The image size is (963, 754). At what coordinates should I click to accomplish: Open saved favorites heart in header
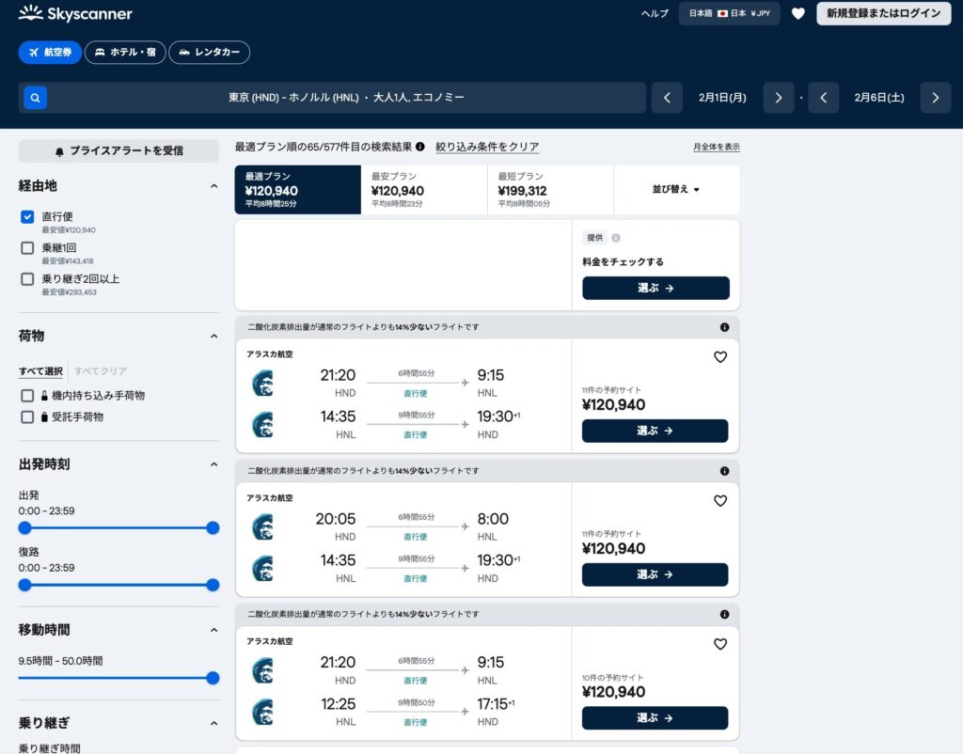tap(797, 13)
